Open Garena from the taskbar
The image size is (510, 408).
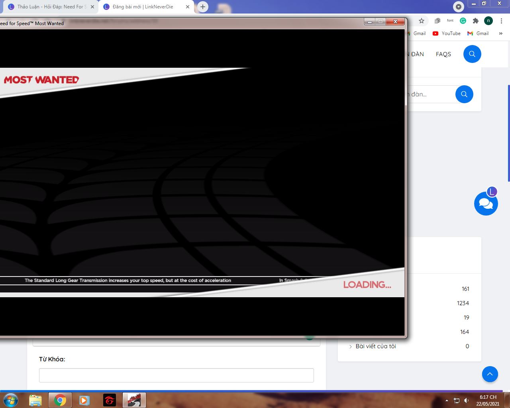[110, 400]
